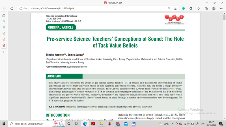Open the user profile avatar
Screen dimensions: 226x127
click(x=214, y=8)
